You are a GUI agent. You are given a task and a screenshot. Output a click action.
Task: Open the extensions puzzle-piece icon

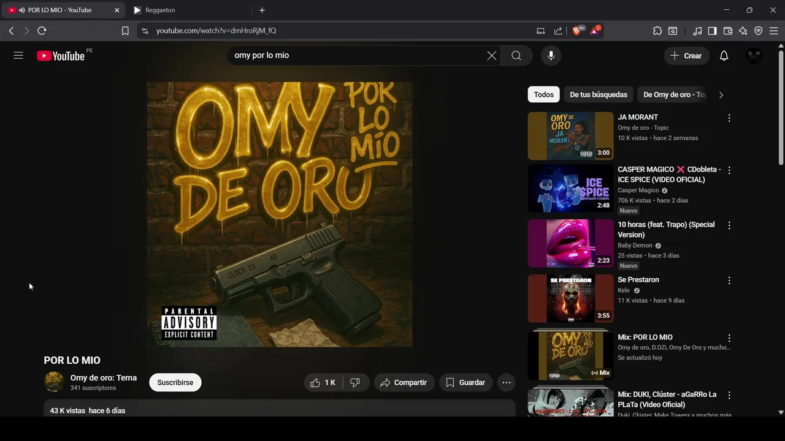(x=657, y=31)
